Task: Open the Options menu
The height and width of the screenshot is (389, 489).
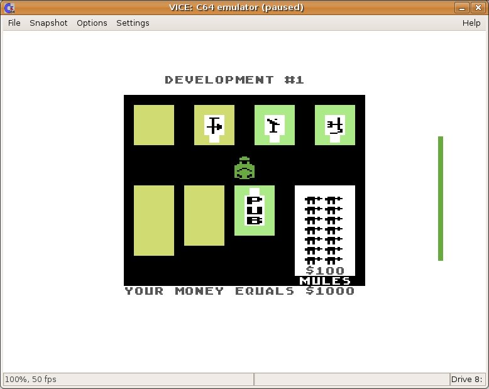Action: pos(92,23)
